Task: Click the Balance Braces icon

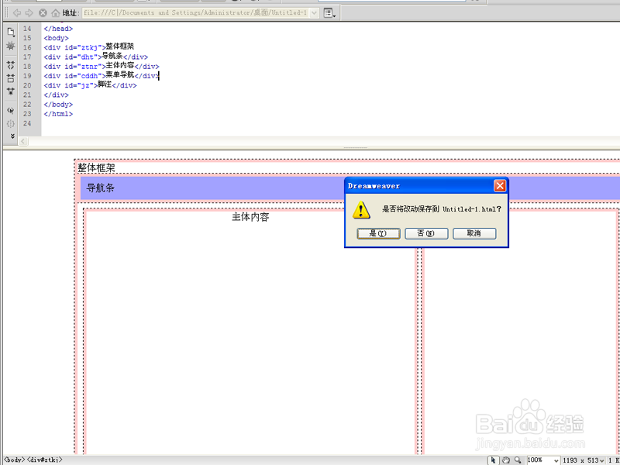Action: (x=11, y=123)
